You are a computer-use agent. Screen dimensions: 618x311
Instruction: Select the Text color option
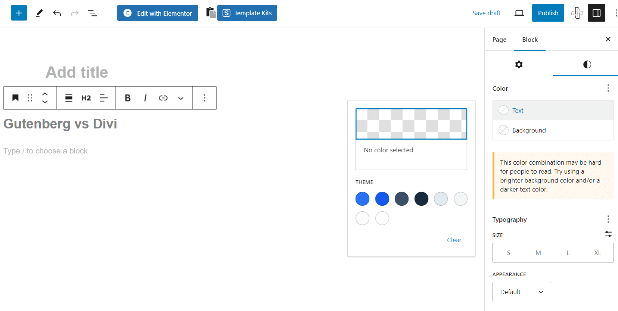click(x=553, y=110)
